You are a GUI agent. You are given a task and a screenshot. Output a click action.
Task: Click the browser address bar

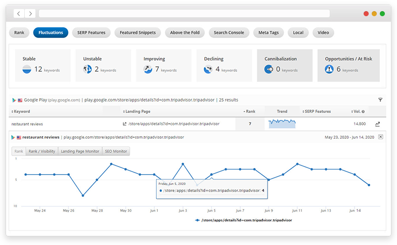pos(184,14)
